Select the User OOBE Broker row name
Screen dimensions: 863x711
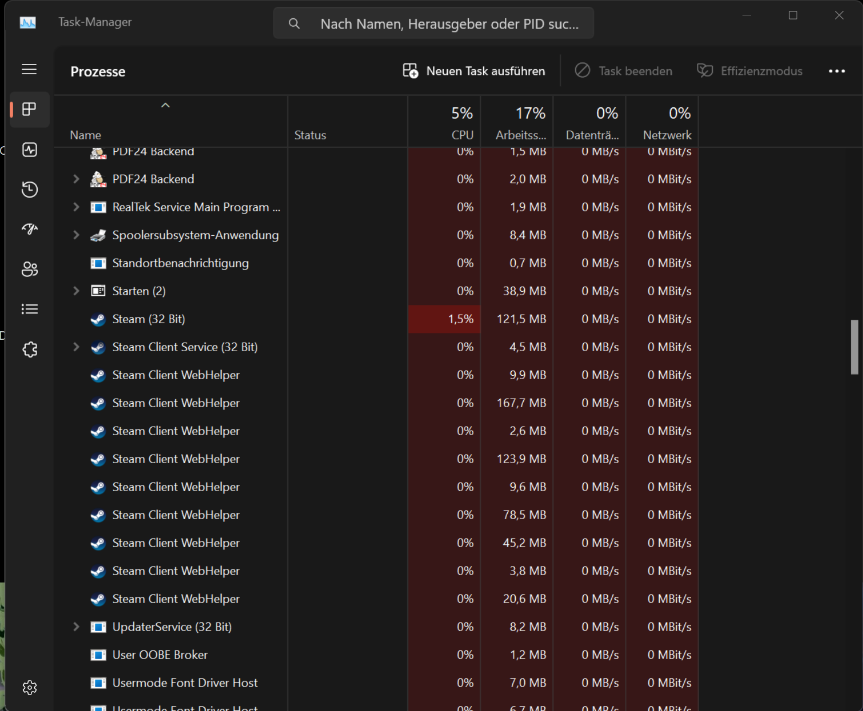[160, 655]
